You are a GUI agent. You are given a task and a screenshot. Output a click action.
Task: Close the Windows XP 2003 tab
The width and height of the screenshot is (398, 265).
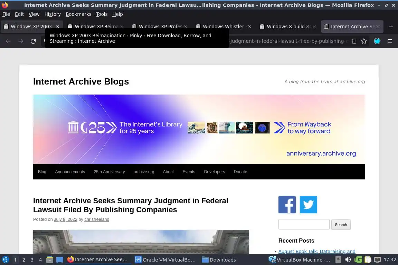tap(58, 27)
